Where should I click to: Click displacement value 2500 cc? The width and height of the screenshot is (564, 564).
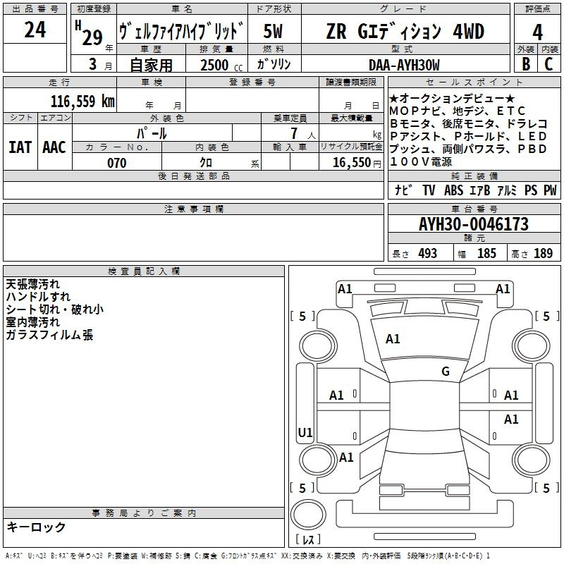pos(221,65)
